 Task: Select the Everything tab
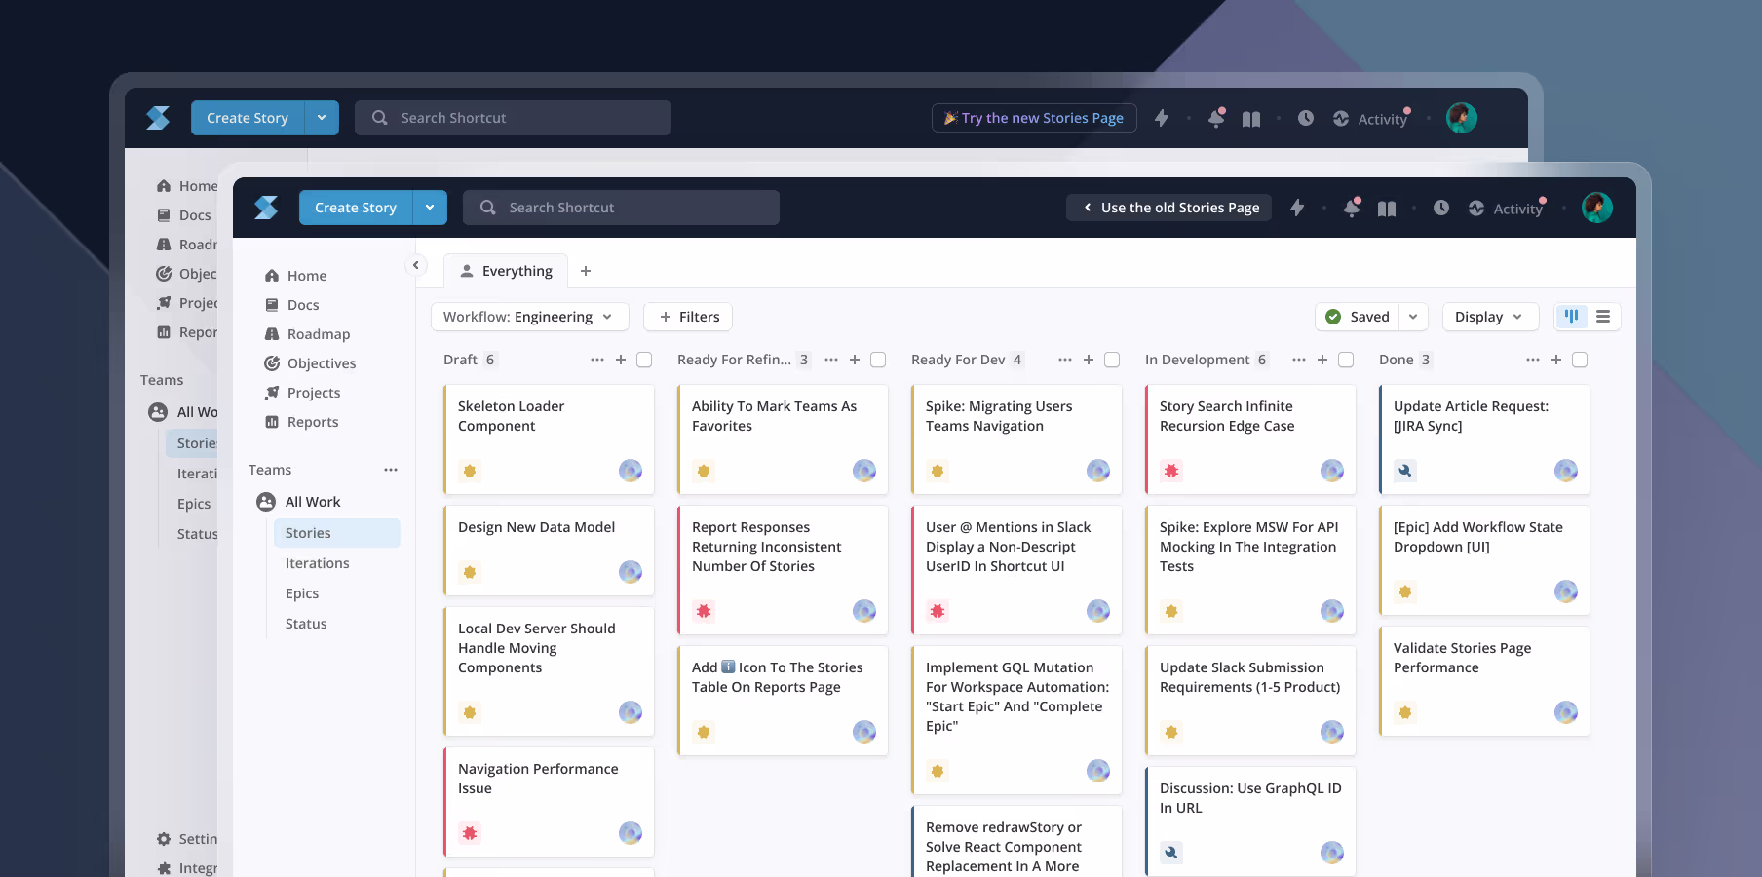506,271
